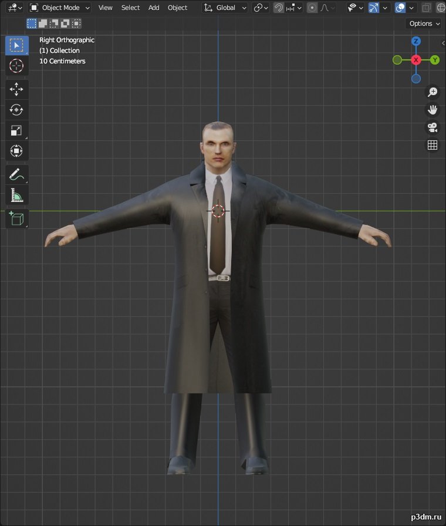Click the Add Cube tool
The width and height of the screenshot is (446, 526).
pos(16,218)
